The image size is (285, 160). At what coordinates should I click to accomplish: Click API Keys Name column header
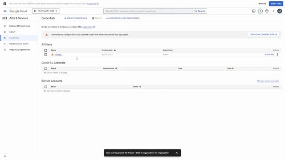click(x=53, y=50)
